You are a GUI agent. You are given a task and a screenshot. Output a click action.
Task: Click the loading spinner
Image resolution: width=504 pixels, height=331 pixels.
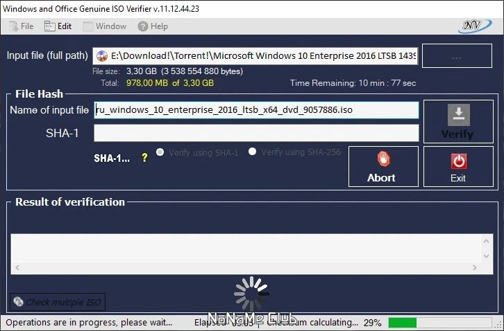coord(251,294)
